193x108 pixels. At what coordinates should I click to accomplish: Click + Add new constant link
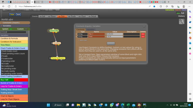tap(83, 40)
